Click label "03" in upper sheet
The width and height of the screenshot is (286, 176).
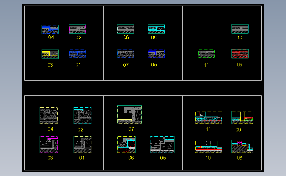(50, 65)
